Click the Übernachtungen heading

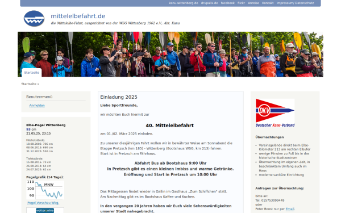(269, 137)
